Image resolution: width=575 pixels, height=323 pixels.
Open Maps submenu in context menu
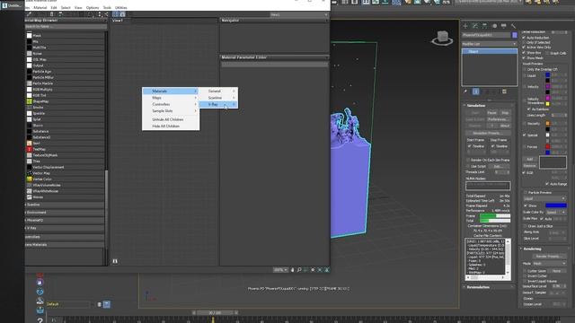[x=171, y=98]
